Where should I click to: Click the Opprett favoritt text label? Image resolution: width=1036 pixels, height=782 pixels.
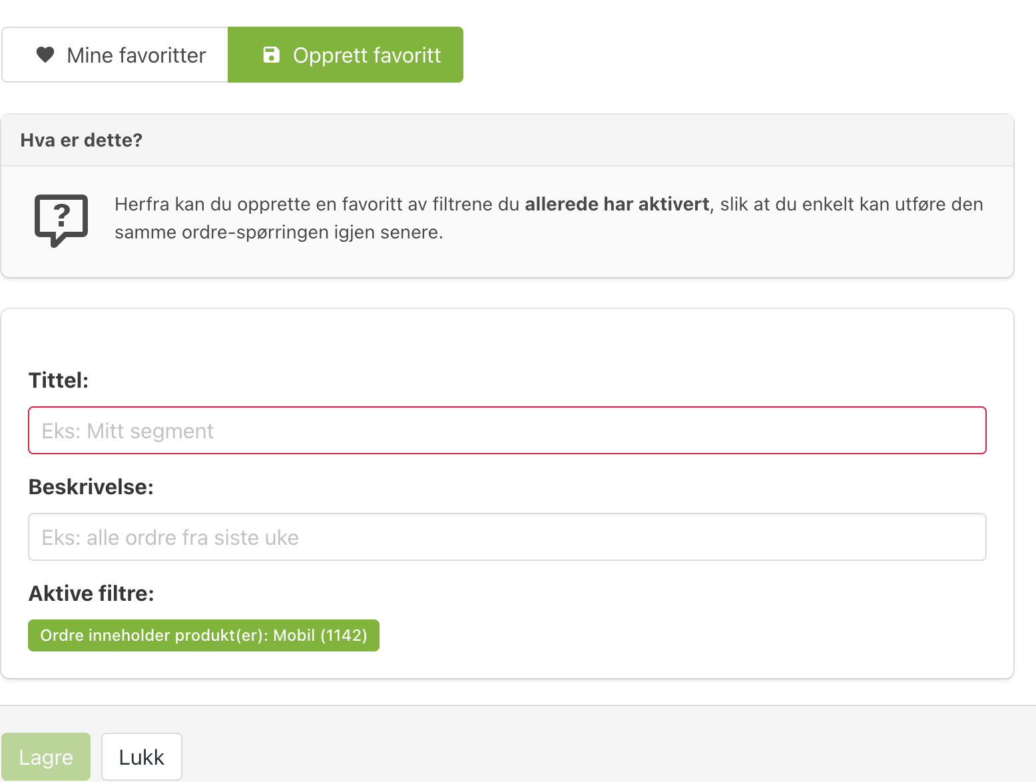pyautogui.click(x=367, y=55)
